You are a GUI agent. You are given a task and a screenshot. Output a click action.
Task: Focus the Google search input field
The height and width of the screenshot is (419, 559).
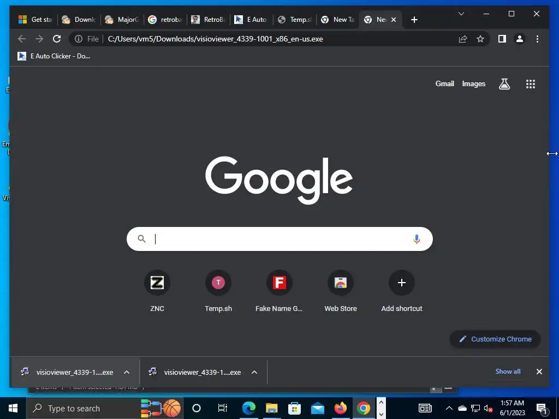click(279, 239)
